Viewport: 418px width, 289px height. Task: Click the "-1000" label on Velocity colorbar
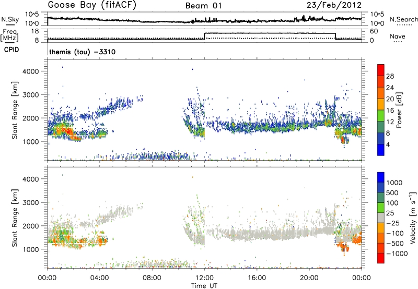(397, 254)
